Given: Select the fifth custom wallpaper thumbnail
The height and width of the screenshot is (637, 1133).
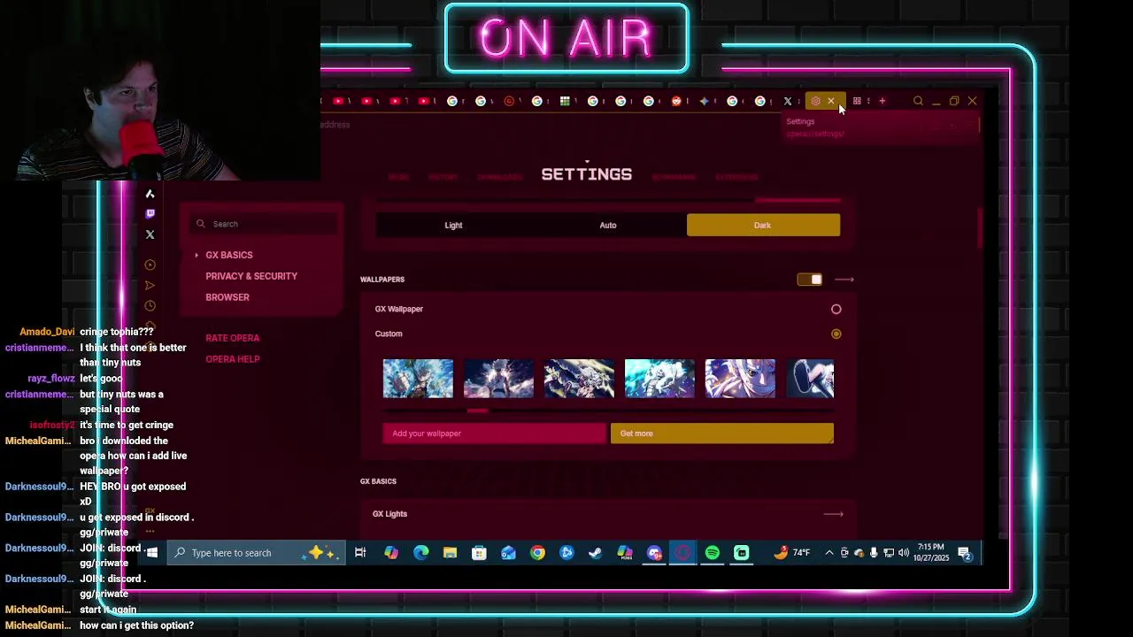Looking at the screenshot, I should click(740, 379).
